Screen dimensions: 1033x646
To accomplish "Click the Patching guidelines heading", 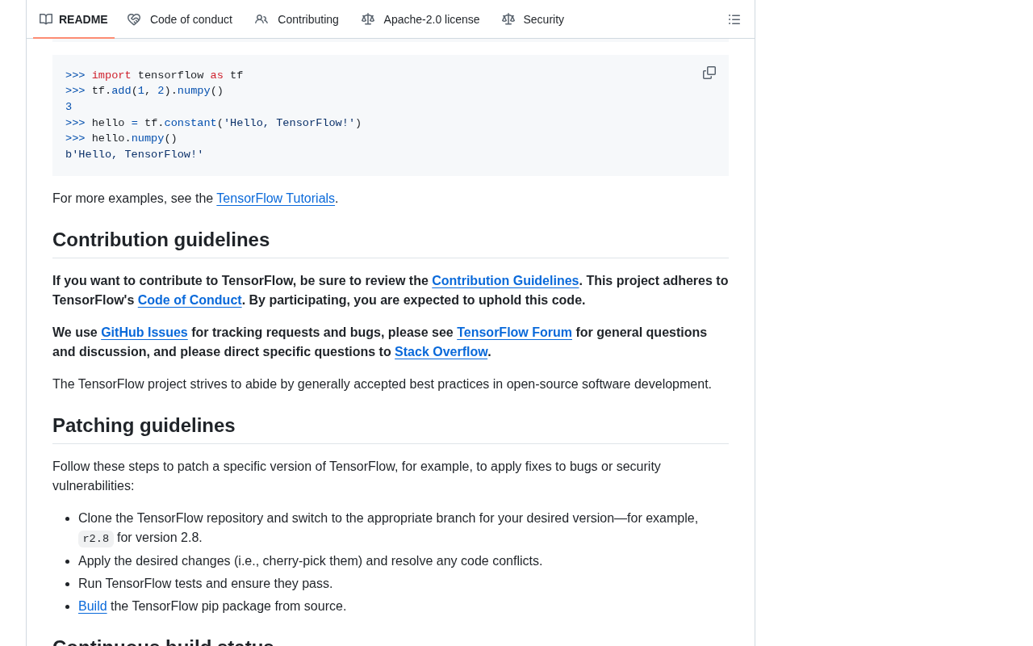I will tap(144, 426).
